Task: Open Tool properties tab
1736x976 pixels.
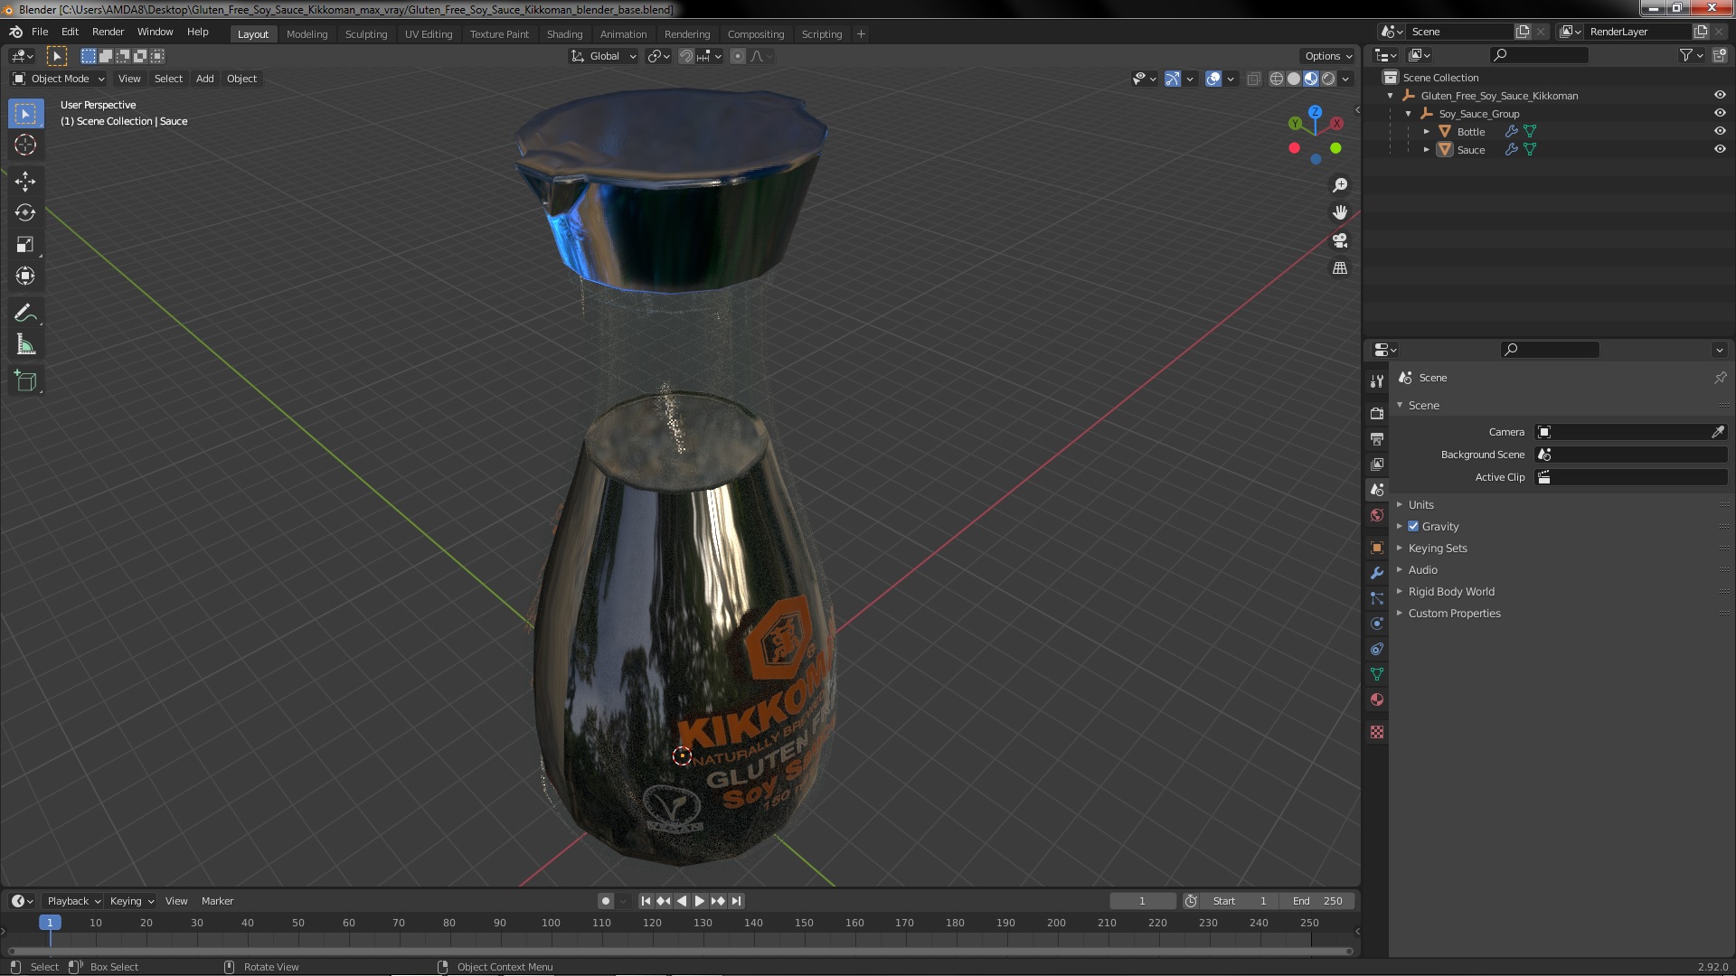Action: [1376, 381]
